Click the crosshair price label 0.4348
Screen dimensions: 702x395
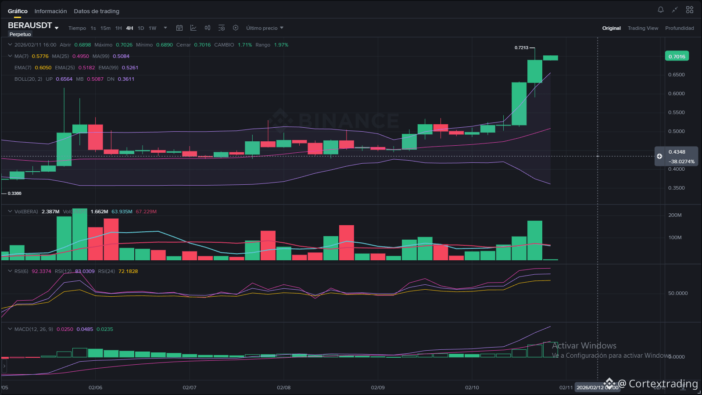coord(677,152)
